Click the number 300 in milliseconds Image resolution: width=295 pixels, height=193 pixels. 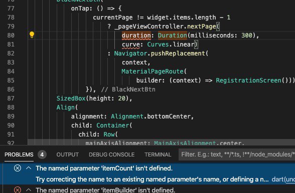tap(247, 35)
